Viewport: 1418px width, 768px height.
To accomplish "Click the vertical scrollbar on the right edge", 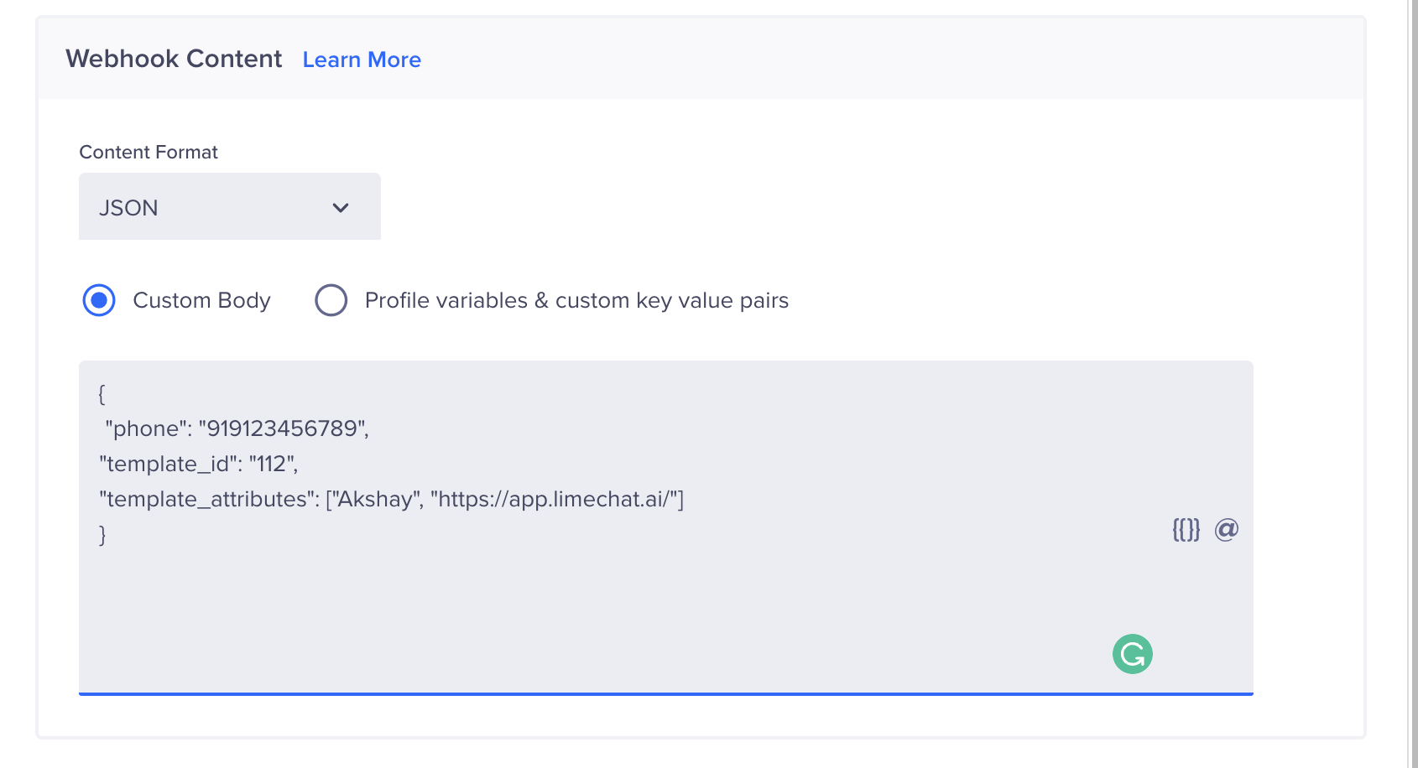I will [1413, 384].
